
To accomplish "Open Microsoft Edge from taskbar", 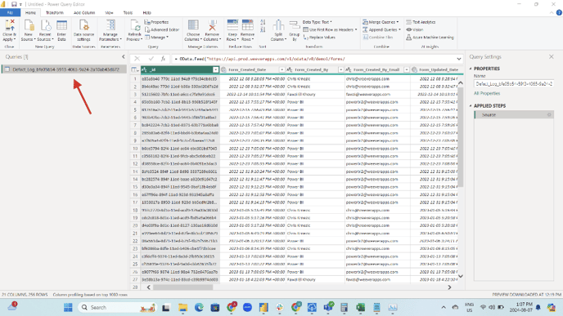I will [199, 307].
